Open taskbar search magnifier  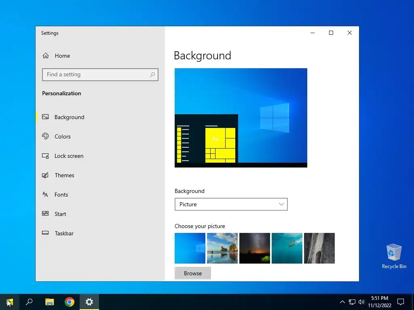click(x=29, y=302)
